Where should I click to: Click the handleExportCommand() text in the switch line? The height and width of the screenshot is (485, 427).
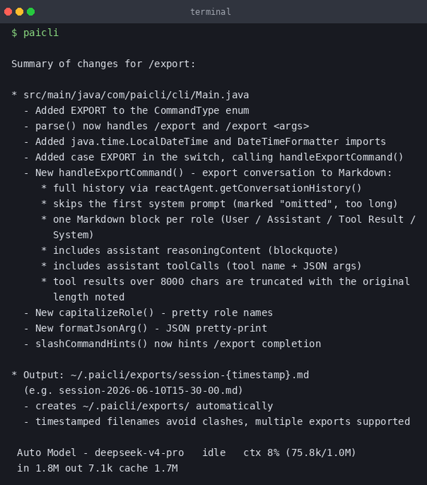(341, 157)
